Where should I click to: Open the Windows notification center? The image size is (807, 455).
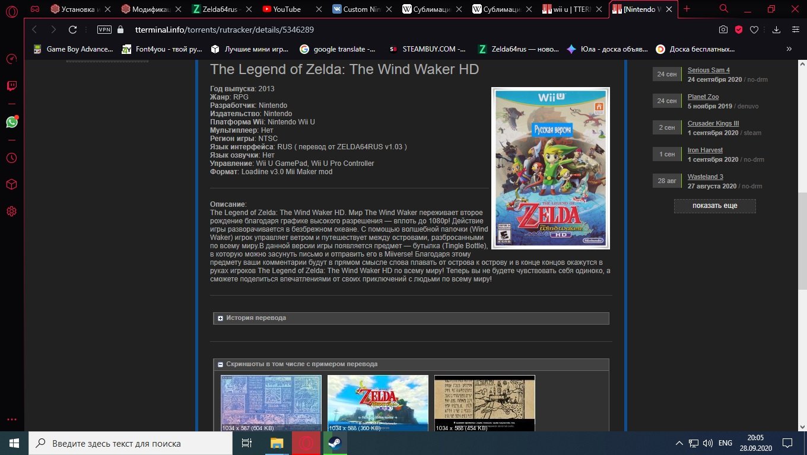pos(787,443)
